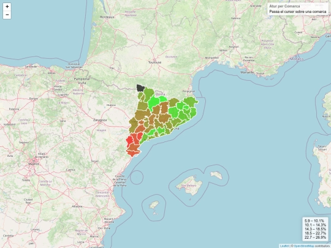This screenshot has height=248, width=331.
Task: Click the black comarca at Catalonia's northwest tip
Action: point(140,88)
